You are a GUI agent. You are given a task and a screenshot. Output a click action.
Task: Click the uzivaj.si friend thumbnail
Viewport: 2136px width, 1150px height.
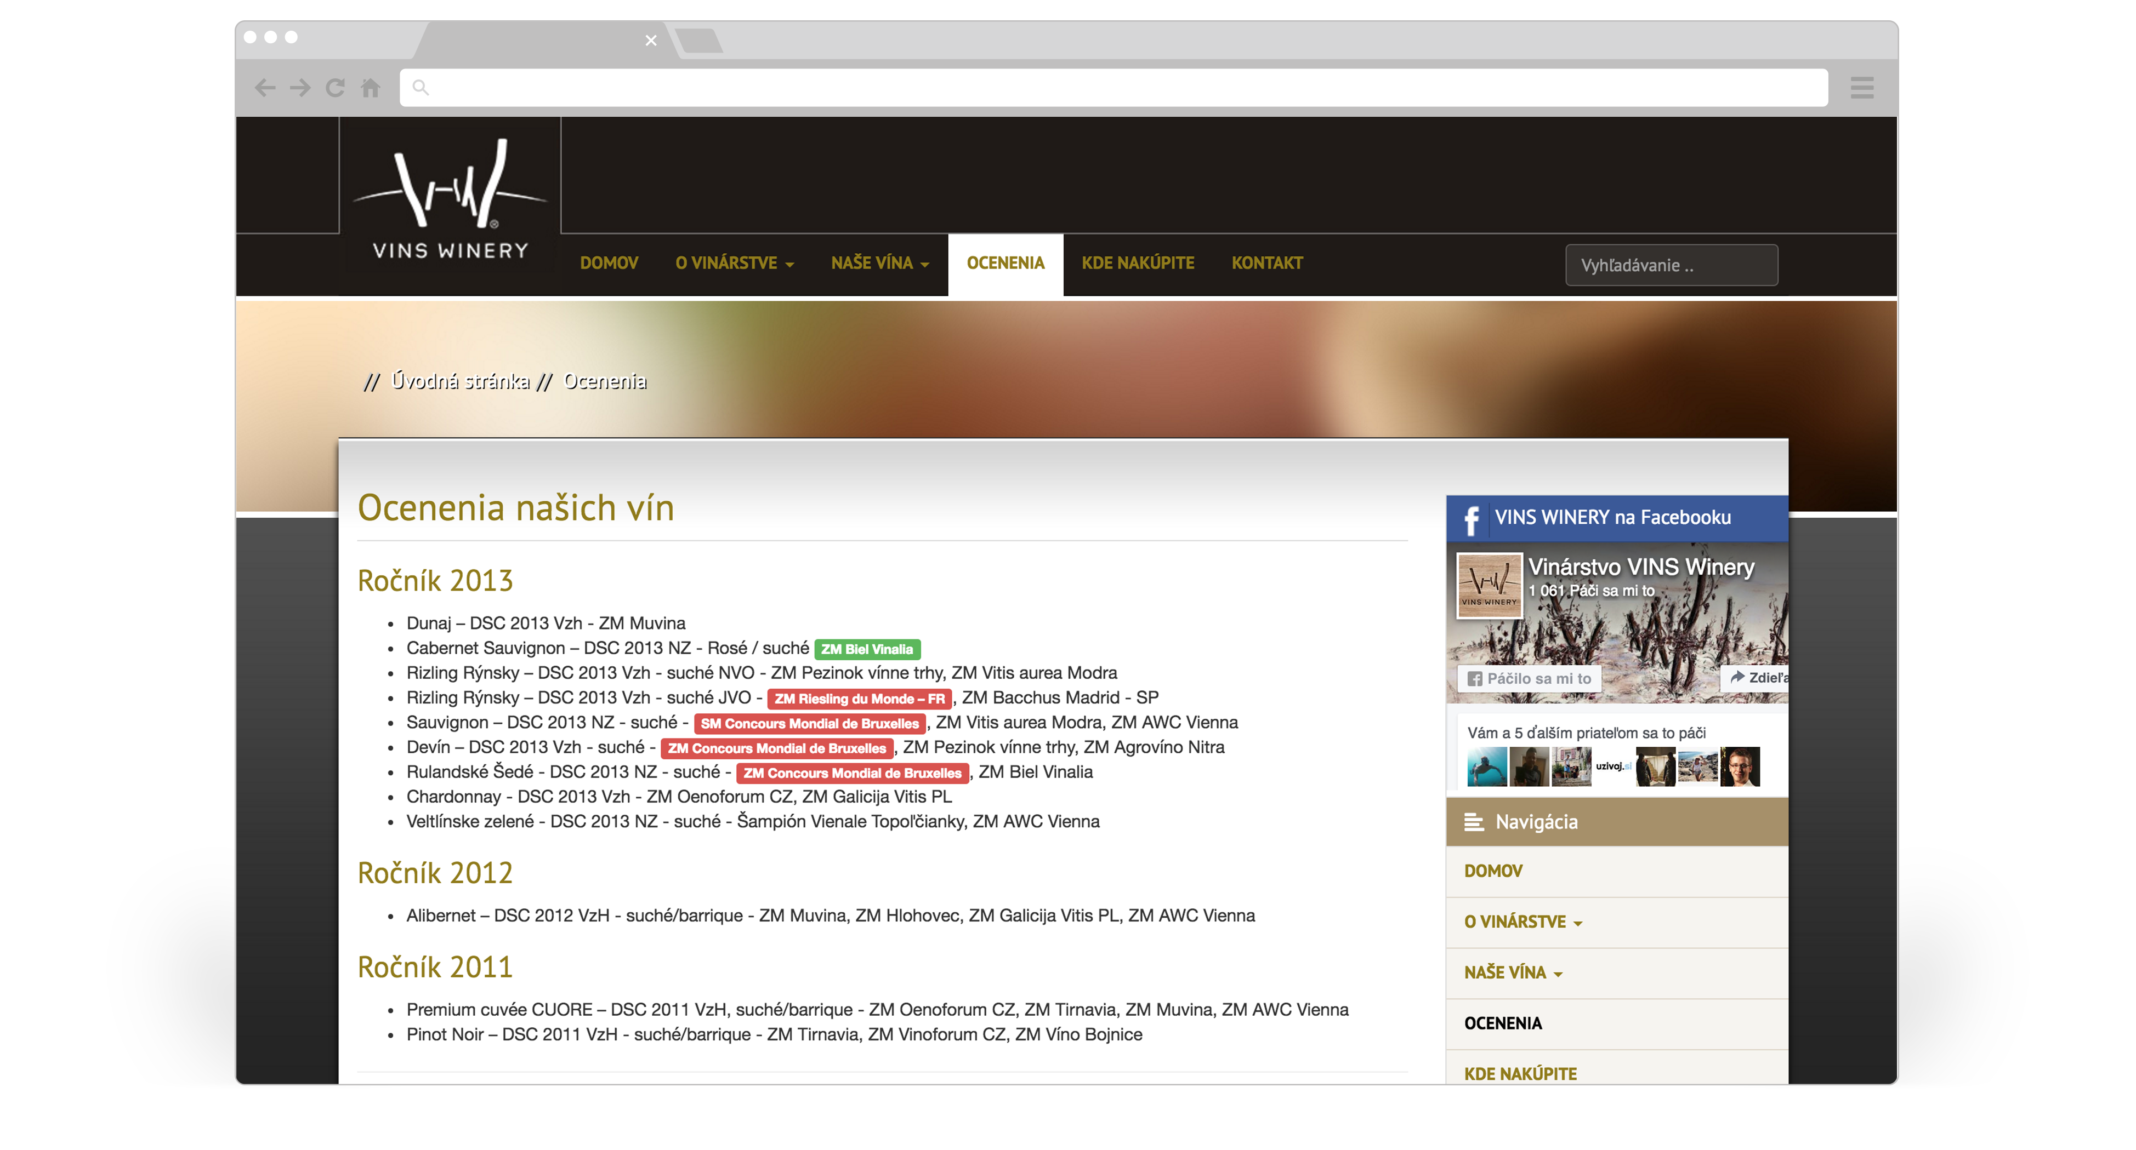(1614, 766)
